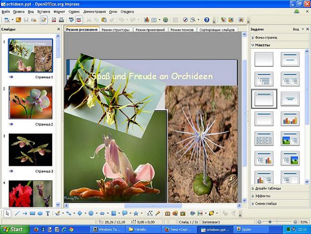
Task: Click the Edit File pencil icon
Action: [x=44, y=20]
